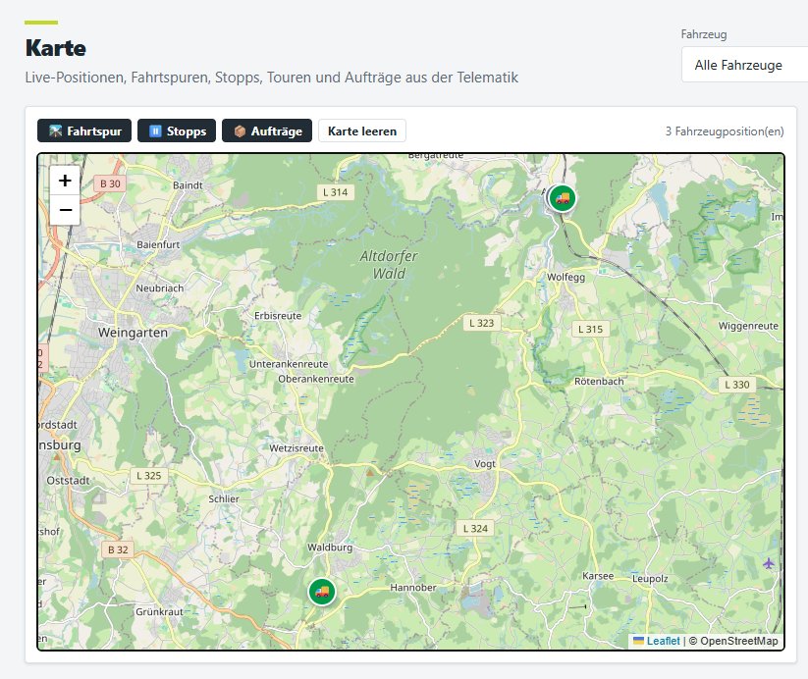808x679 pixels.
Task: Open the Fahrzeug dropdown showing Alle Fahrzeuge
Action: (x=744, y=65)
